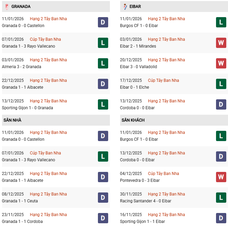
Task: Click L badge for Granada 1 - 3 Rayo Vallecano in the GRANADA section
Action: coord(103,43)
